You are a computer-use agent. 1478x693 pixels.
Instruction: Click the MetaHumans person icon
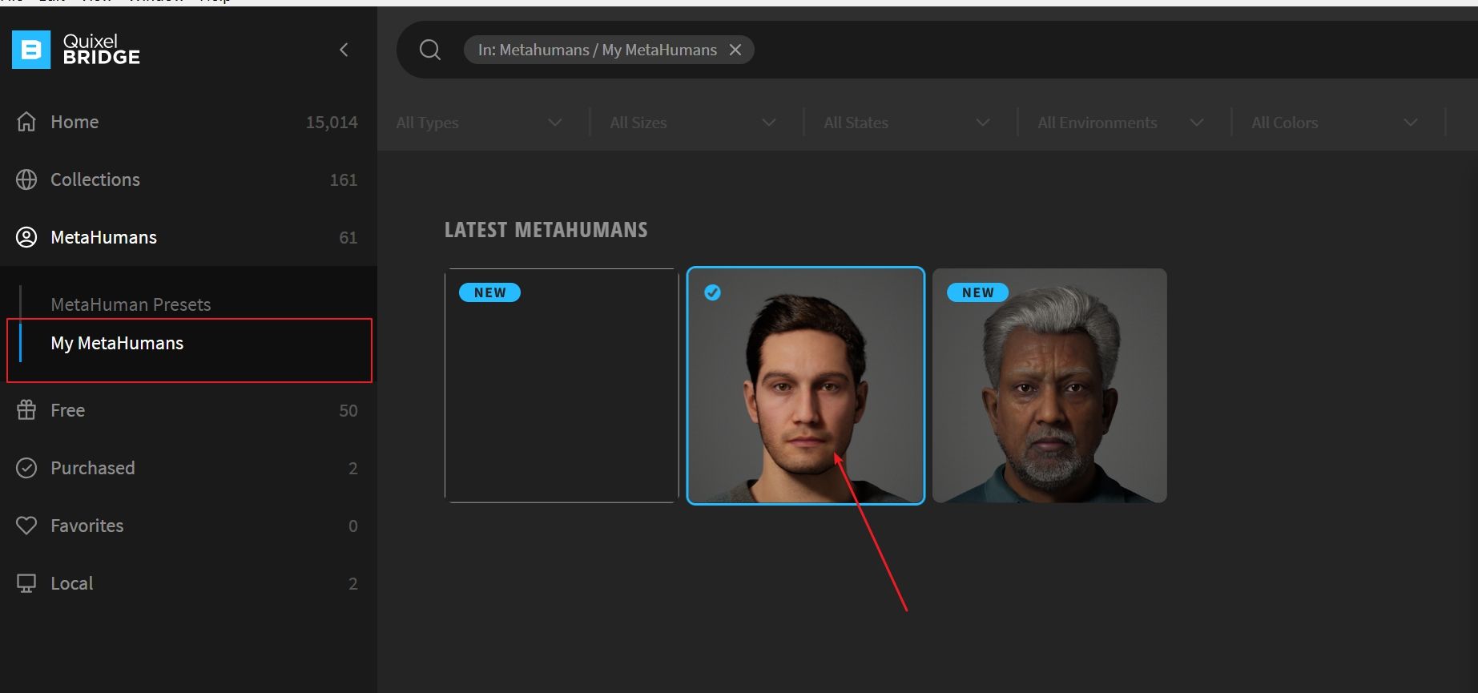coord(26,237)
